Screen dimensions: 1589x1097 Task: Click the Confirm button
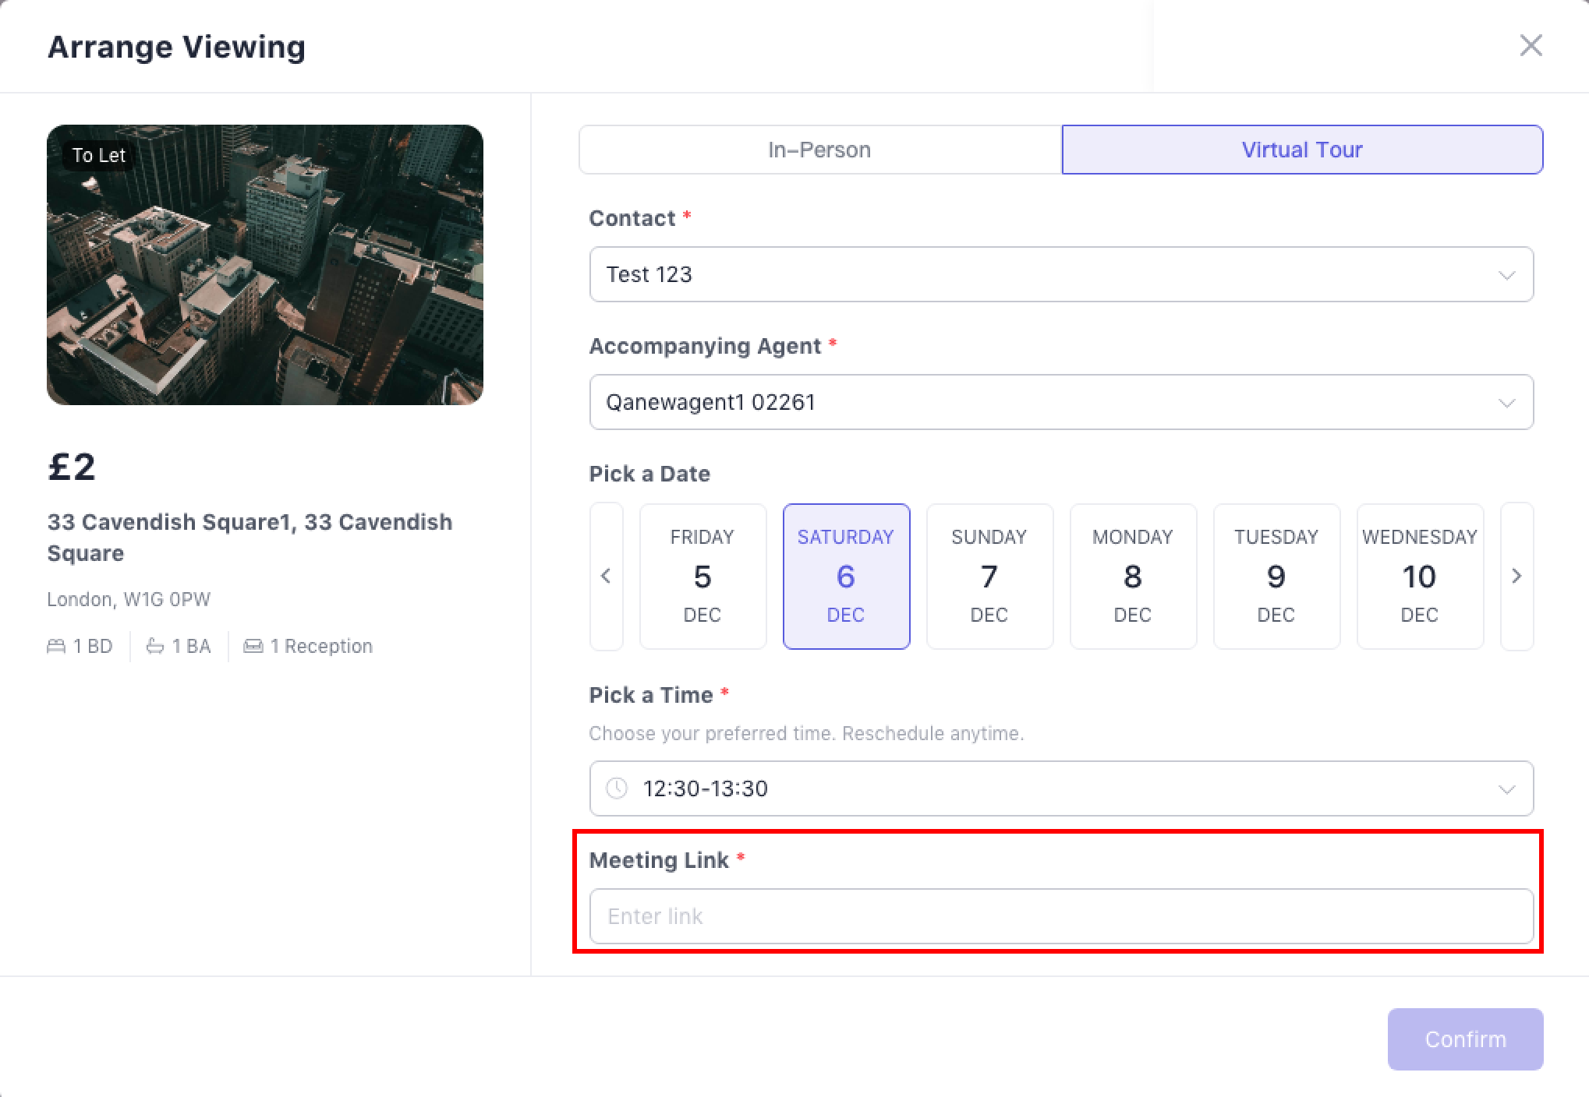point(1465,1039)
